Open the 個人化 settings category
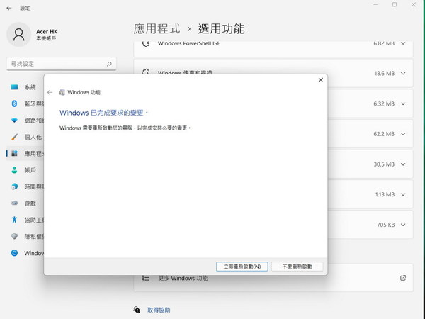The image size is (425, 319). click(24, 137)
